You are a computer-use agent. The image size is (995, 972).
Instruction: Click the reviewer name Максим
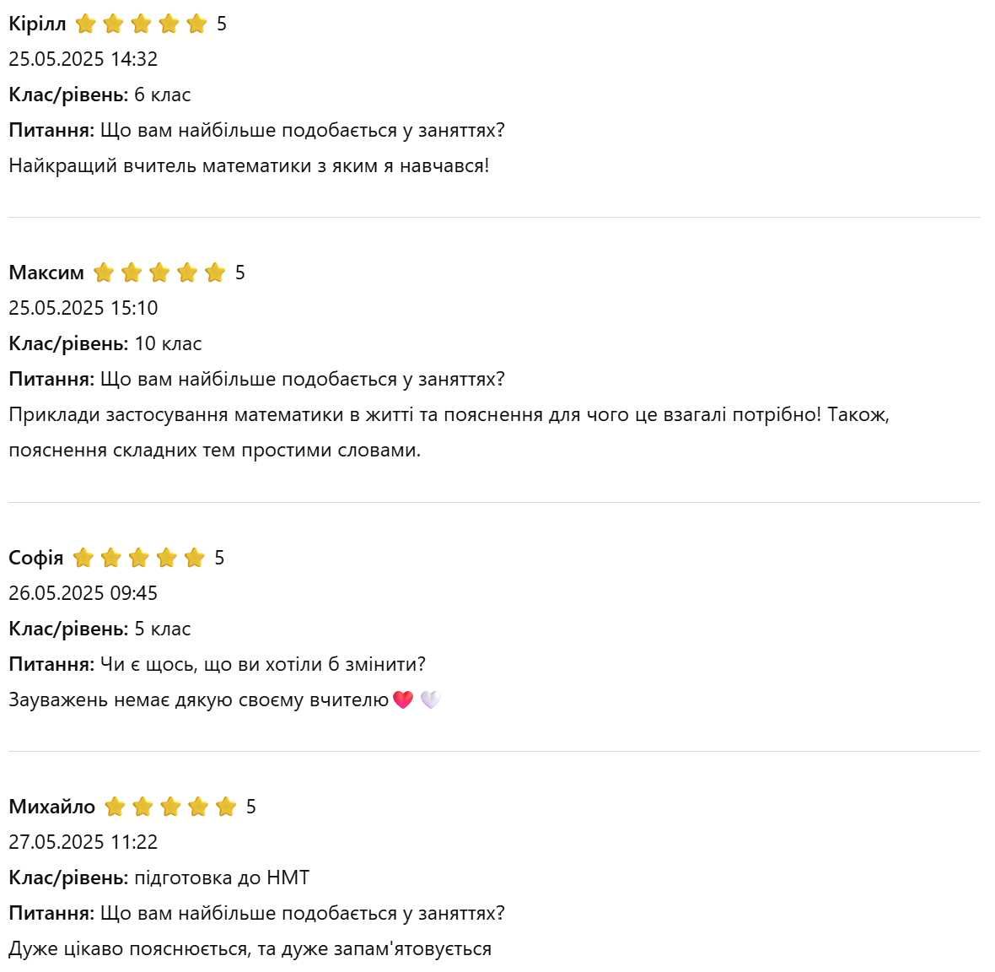click(x=46, y=273)
